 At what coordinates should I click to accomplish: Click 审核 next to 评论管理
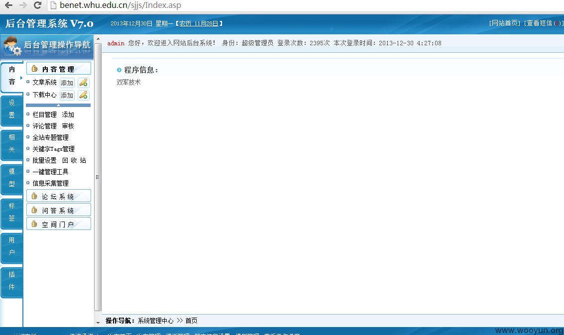(68, 126)
